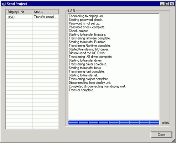The width and height of the screenshot is (176, 143).
Task: Select the 'Transfer complete.' log line
Action: [81, 90]
